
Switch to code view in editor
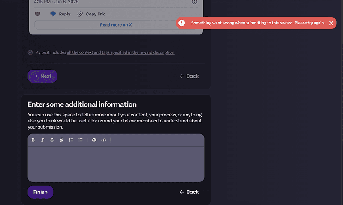click(104, 140)
